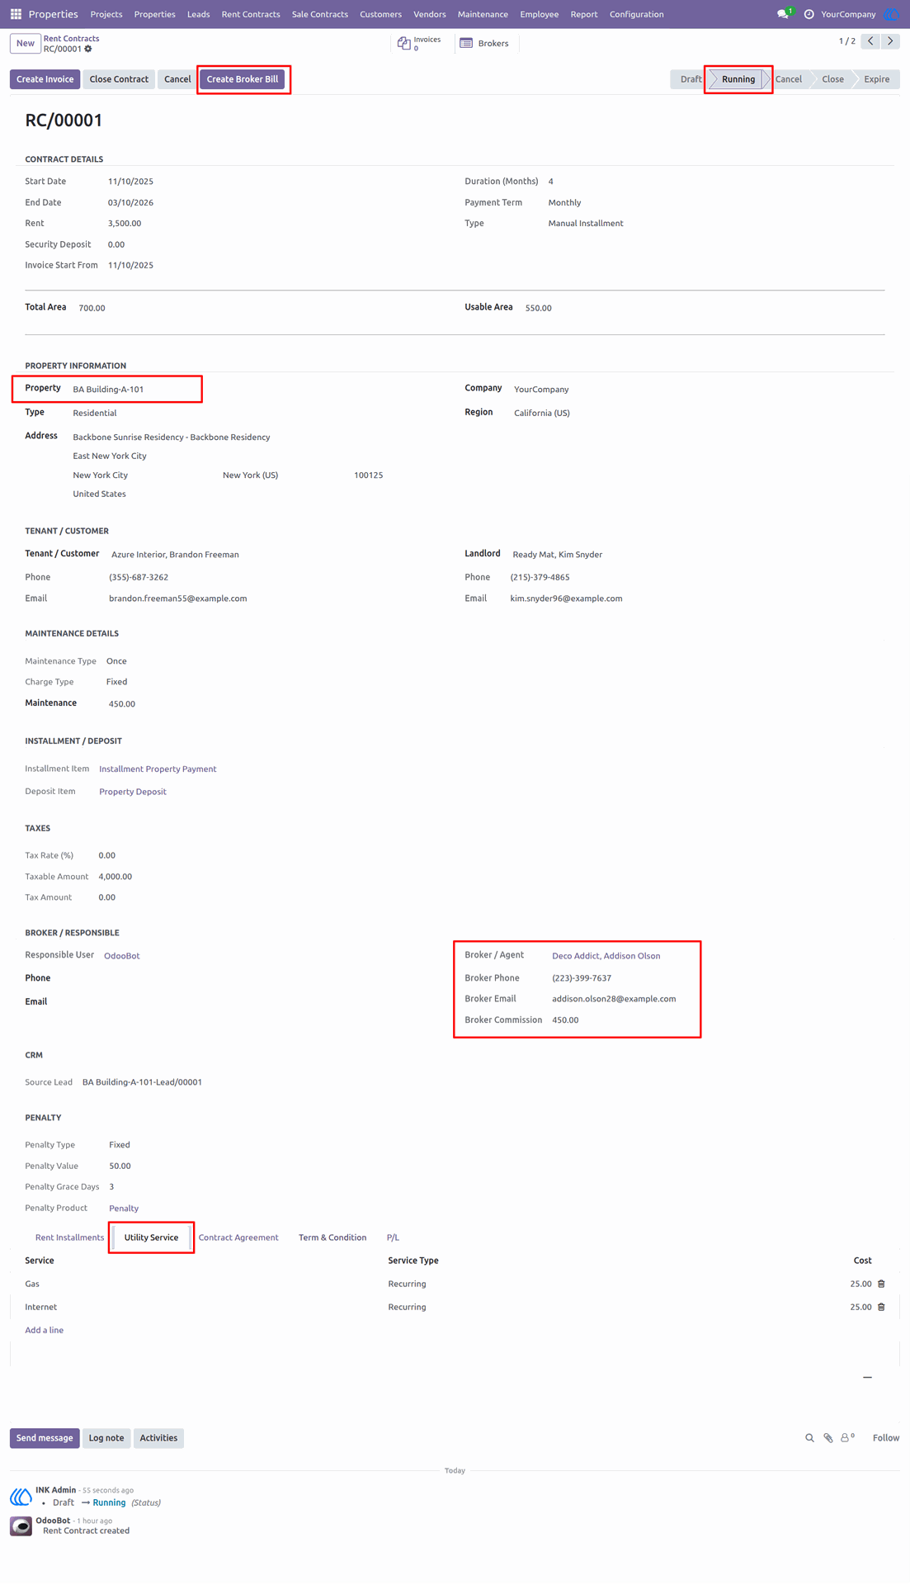Go to previous record arrow
The height and width of the screenshot is (1585, 910).
click(x=870, y=40)
